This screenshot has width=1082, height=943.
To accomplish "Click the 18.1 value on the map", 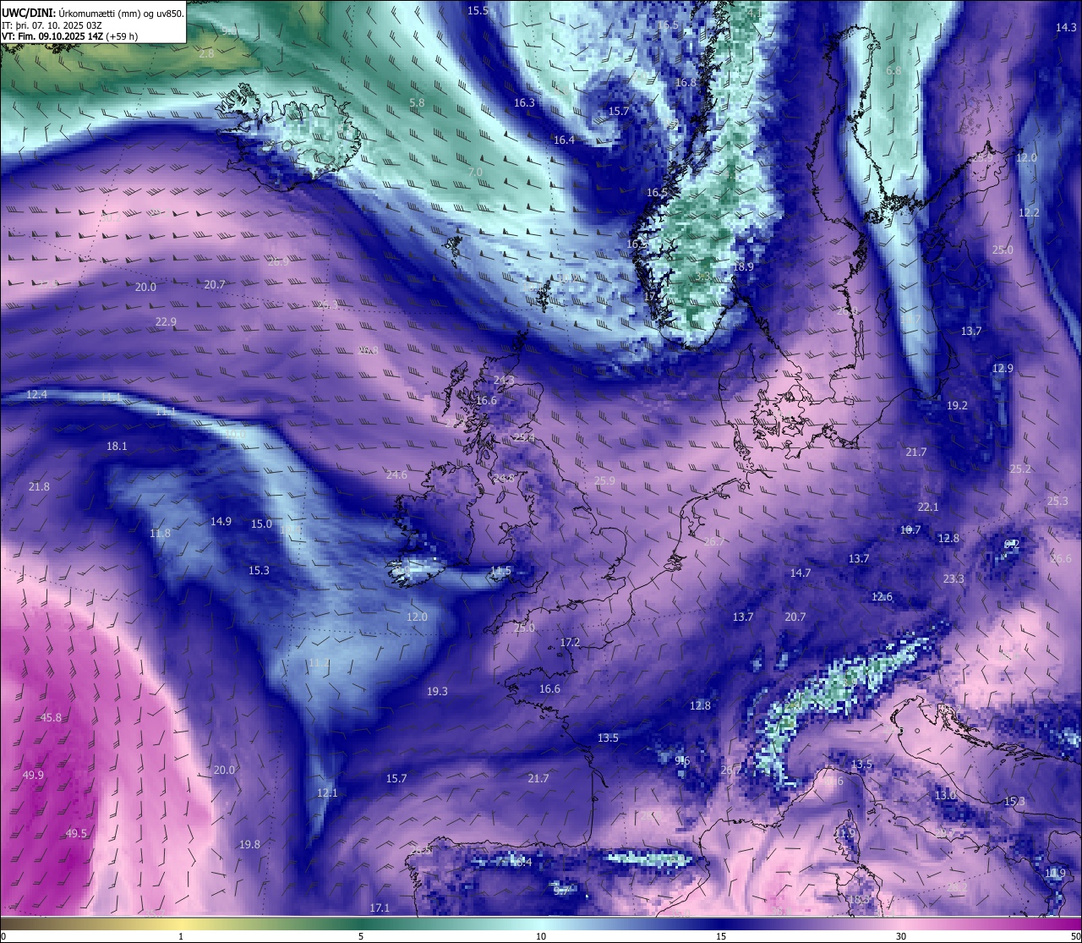I will click(x=117, y=446).
